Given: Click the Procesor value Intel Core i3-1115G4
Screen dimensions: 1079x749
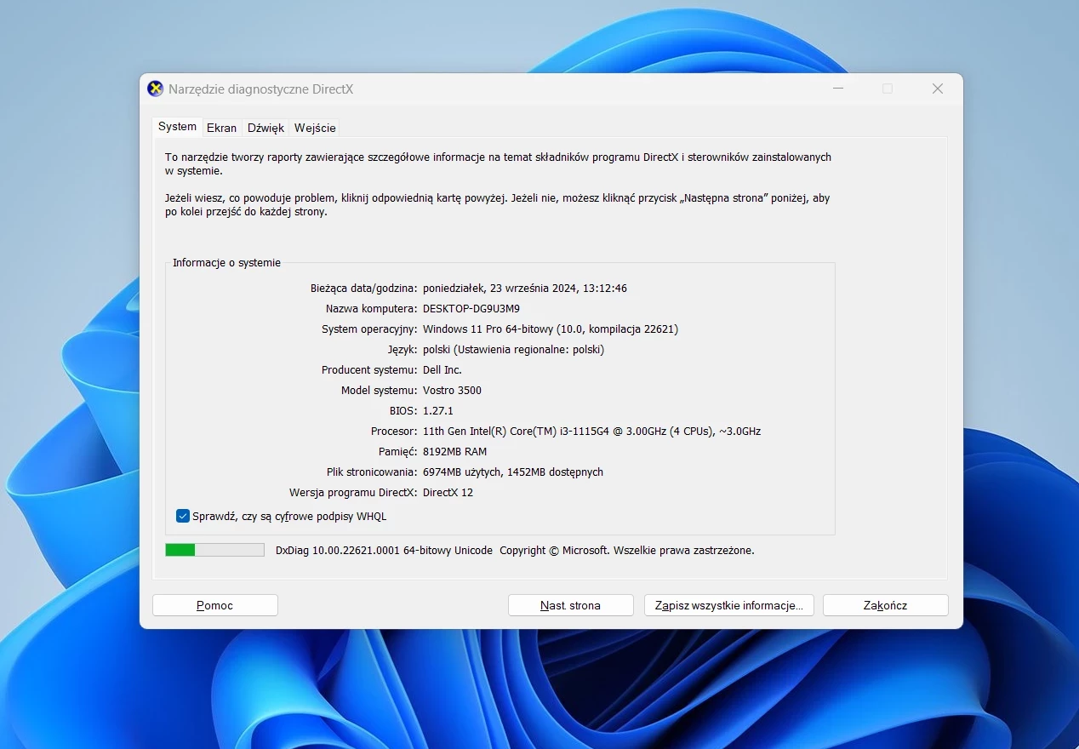Looking at the screenshot, I should (591, 431).
